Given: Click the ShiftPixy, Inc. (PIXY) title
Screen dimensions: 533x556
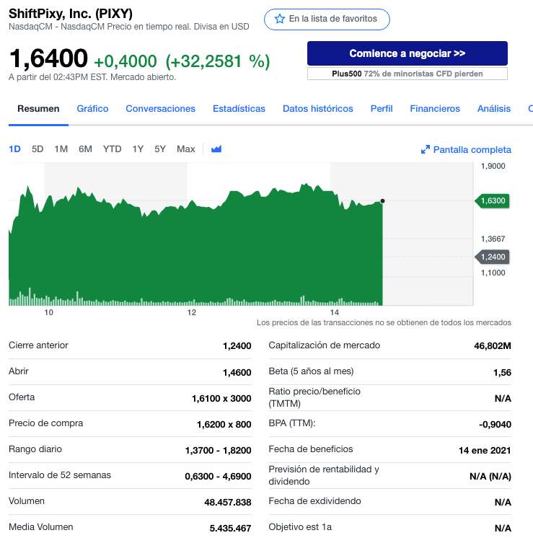Looking at the screenshot, I should pos(71,14).
